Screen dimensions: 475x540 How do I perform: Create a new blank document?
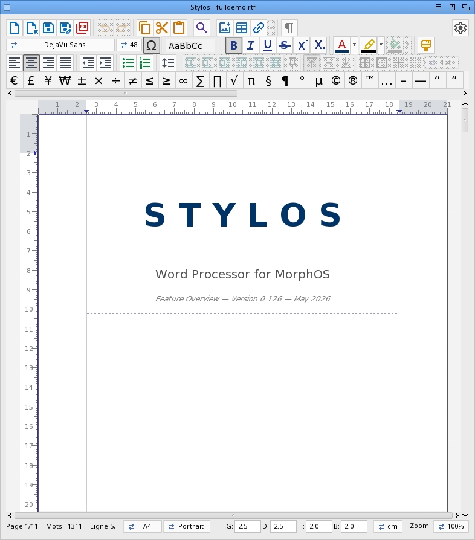pos(15,28)
